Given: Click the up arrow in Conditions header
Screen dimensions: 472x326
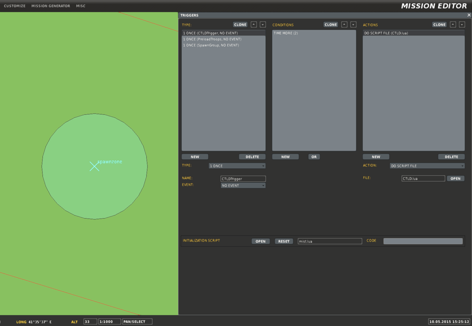Looking at the screenshot, I should coord(344,24).
